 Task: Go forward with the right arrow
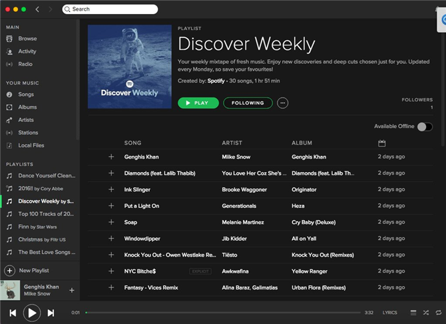pyautogui.click(x=51, y=9)
